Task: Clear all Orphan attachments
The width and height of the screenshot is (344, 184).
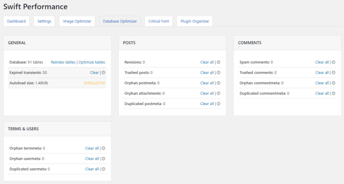Action: pyautogui.click(x=207, y=94)
